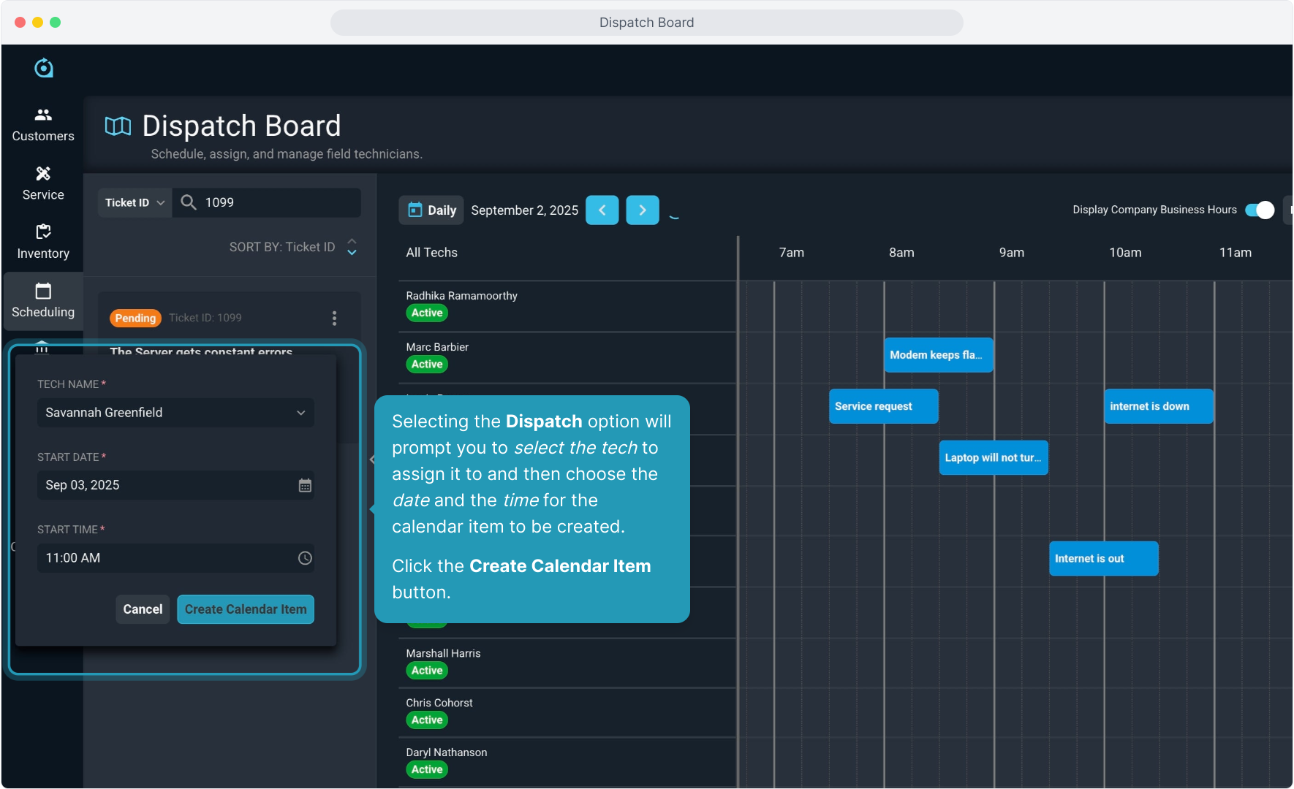Select tech Daryl Nathanson
Screen dimensions: 1294x789
coord(447,752)
